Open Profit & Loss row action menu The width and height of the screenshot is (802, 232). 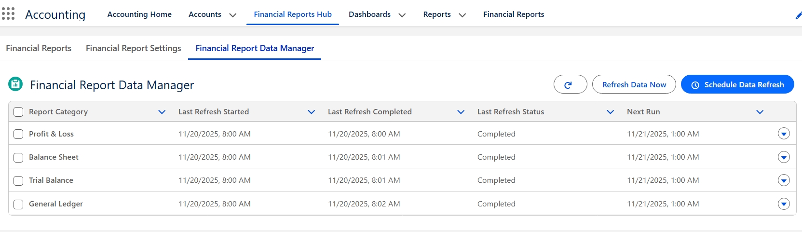(x=784, y=134)
